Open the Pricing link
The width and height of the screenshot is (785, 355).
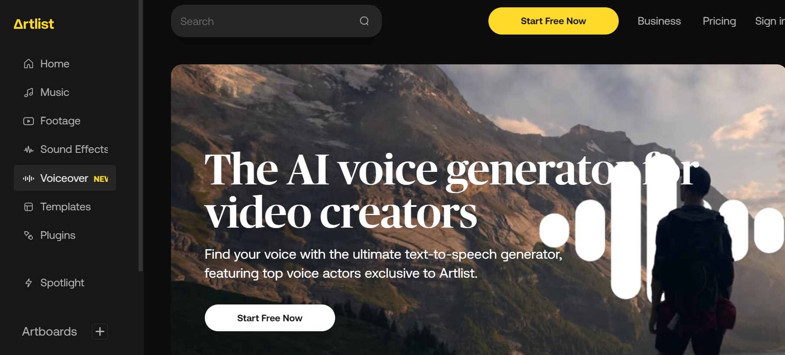[719, 21]
